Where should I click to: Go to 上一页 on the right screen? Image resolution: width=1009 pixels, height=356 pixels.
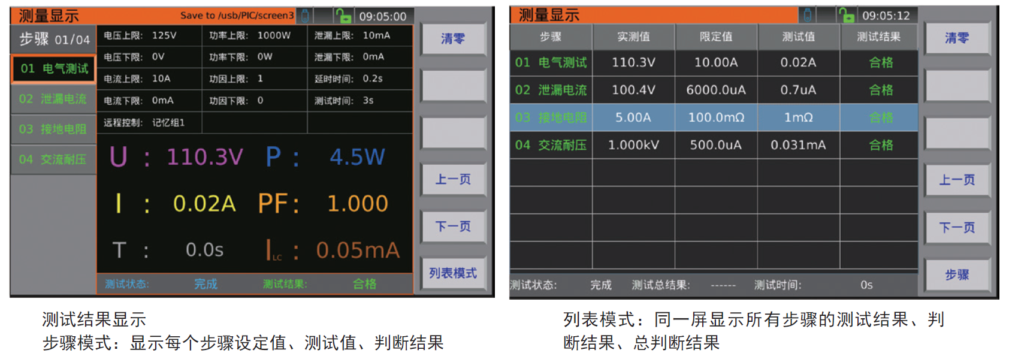957,180
